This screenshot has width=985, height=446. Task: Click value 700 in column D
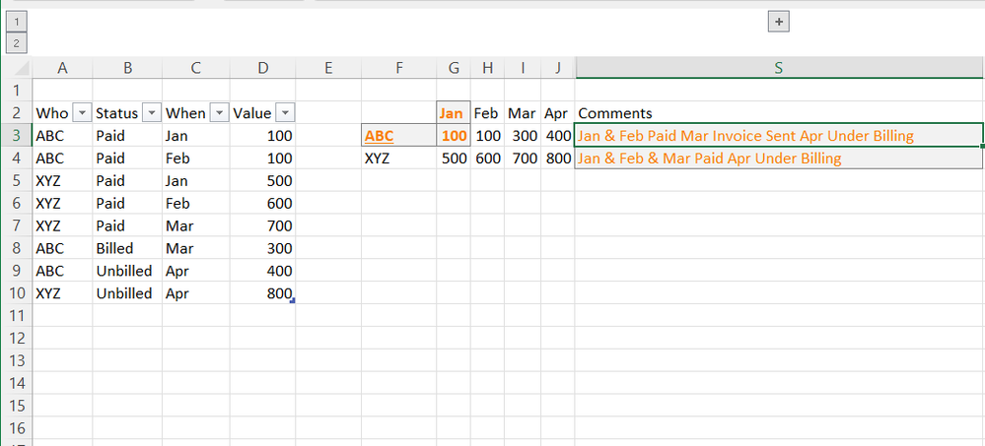click(x=262, y=225)
